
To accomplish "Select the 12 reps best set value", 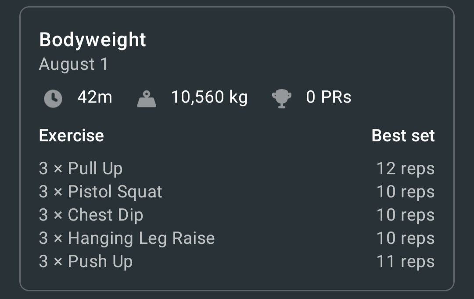I will 406,168.
